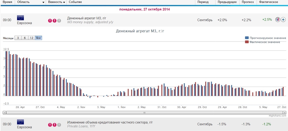The image size is (288, 131).
Task: Click first importance icon in Private Loans row
Action: [50, 125]
